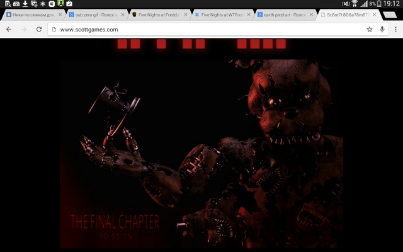Bookmark the page with the star icon
This screenshot has width=403, height=252.
(x=370, y=30)
